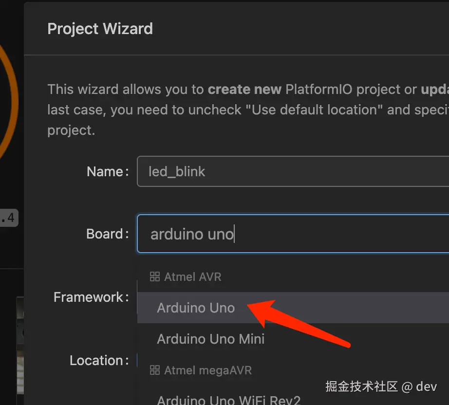Click the Atmel megaAVR group header

208,370
